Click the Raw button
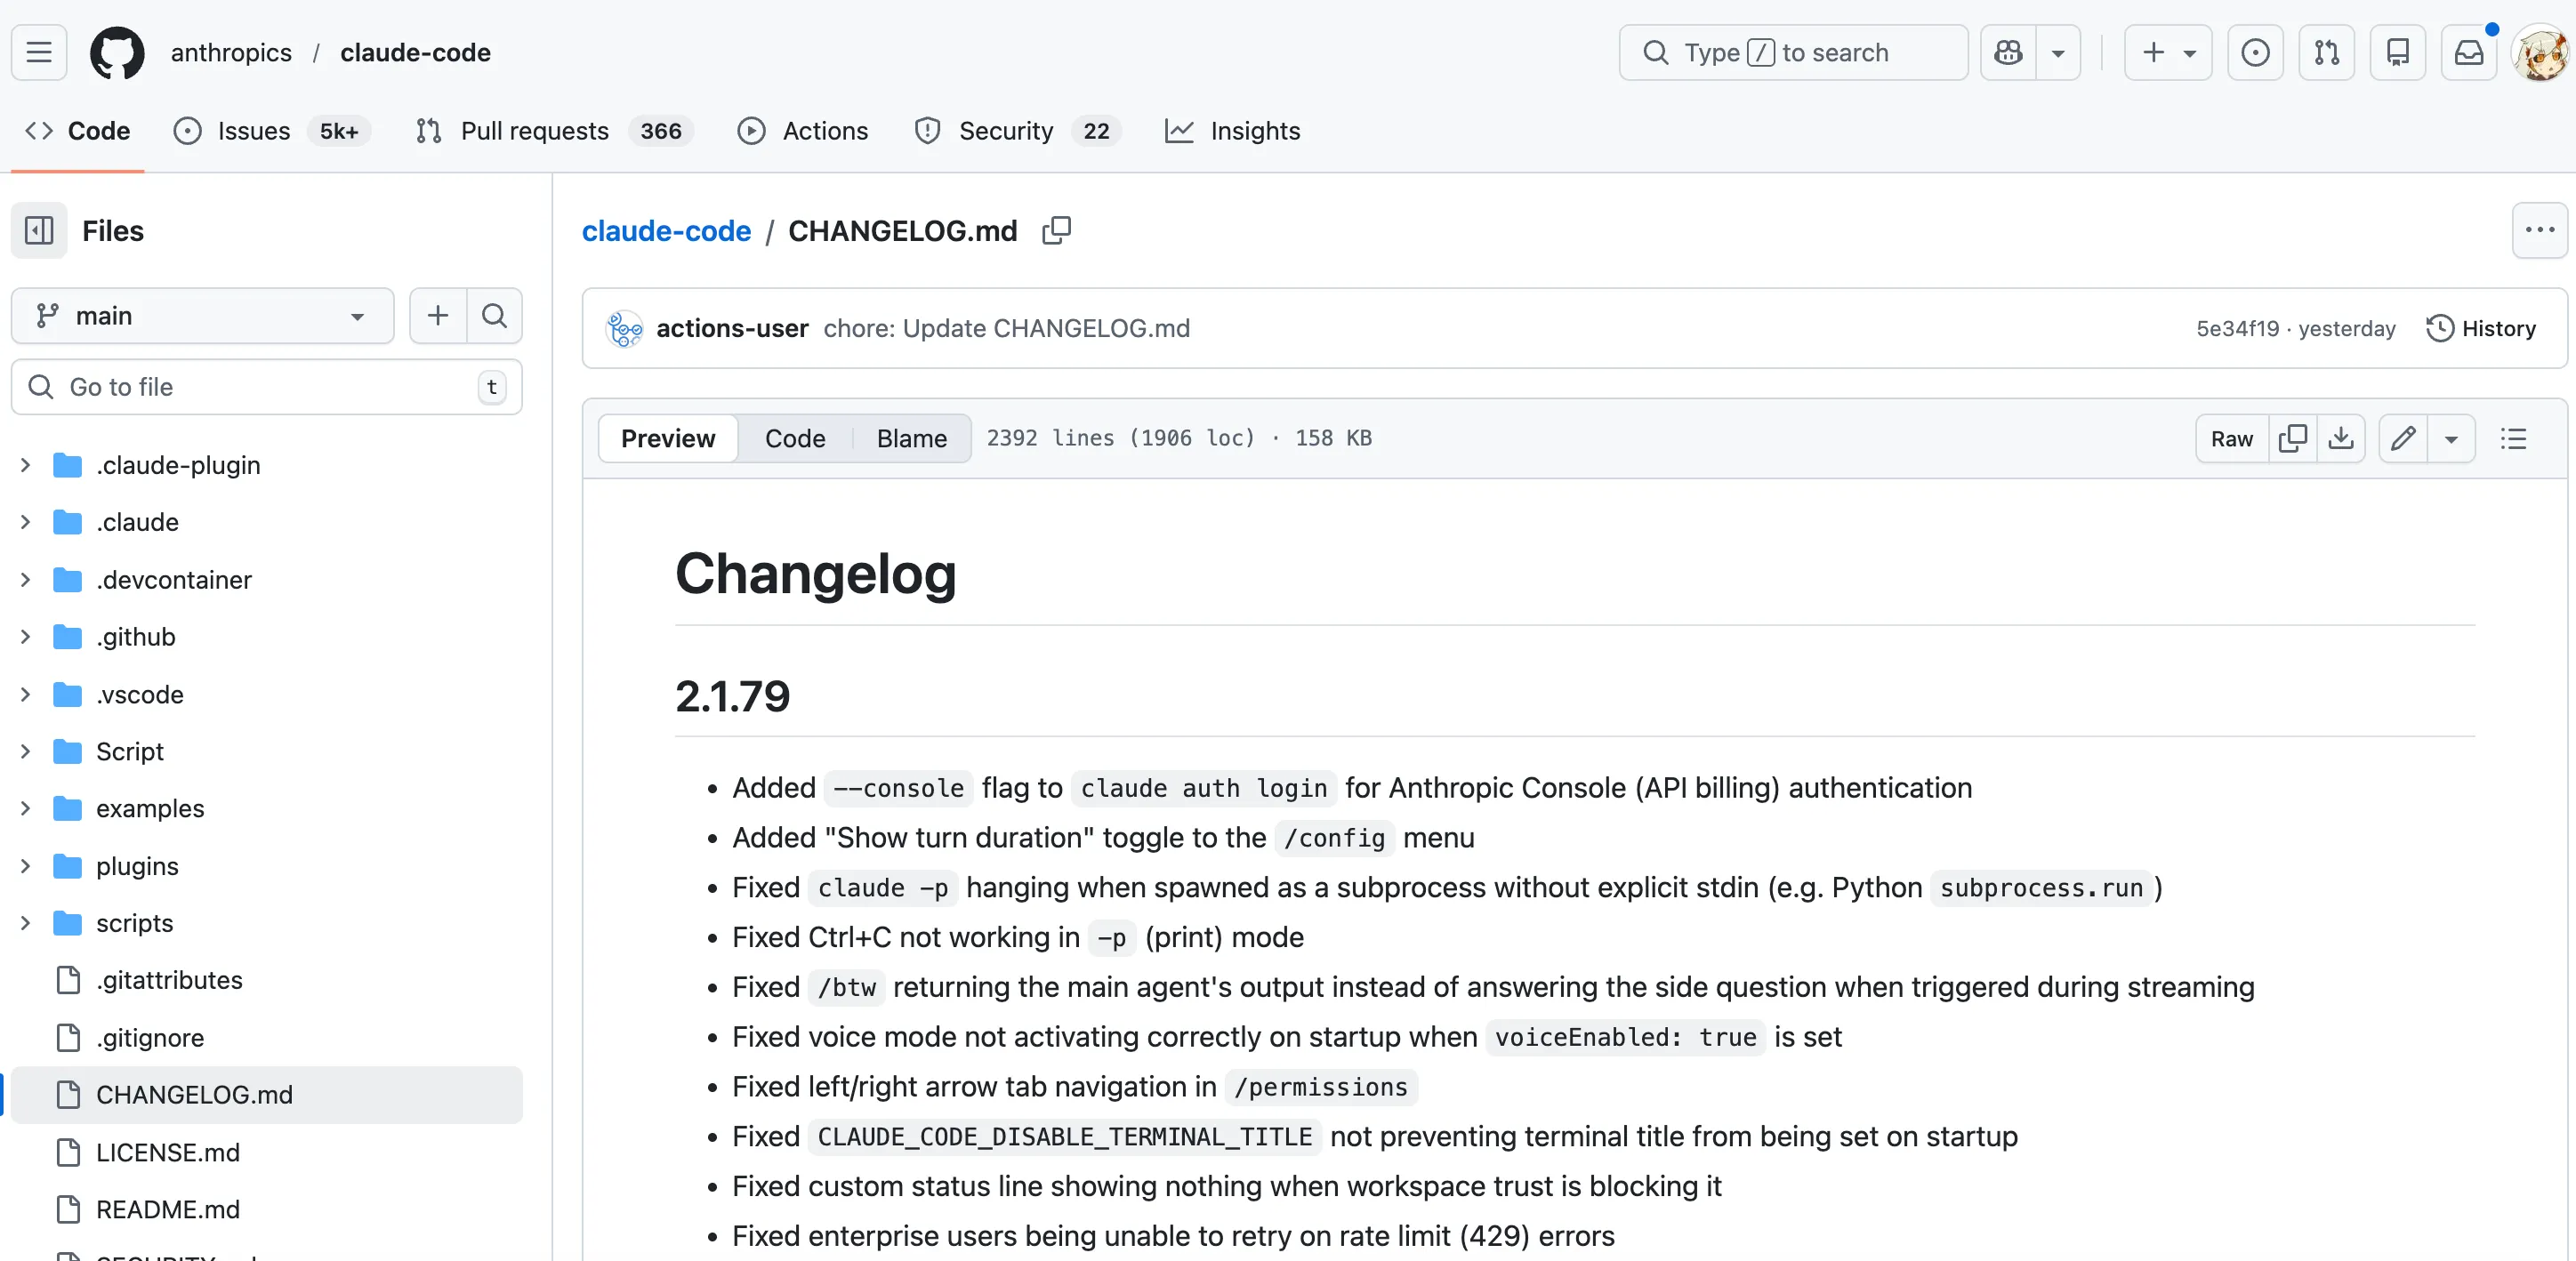Screen dimensions: 2576x1261 coord(2231,439)
